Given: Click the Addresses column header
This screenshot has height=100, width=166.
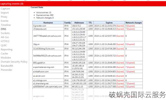Looking at the screenshot, I should pyautogui.click(x=79, y=23).
